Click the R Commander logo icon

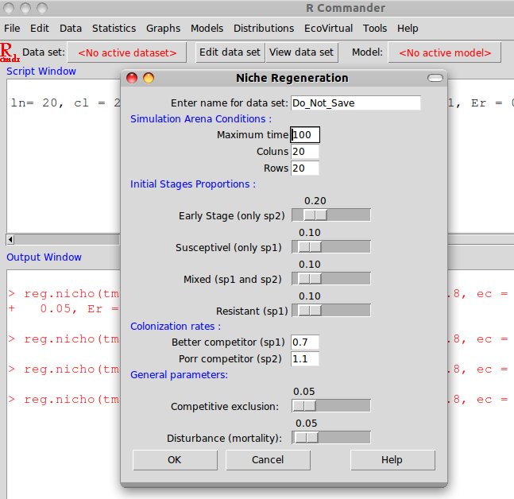(x=10, y=52)
